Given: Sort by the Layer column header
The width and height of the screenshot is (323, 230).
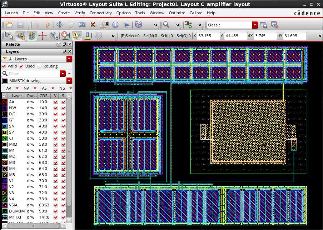Looking at the screenshot, I should pos(17,96).
